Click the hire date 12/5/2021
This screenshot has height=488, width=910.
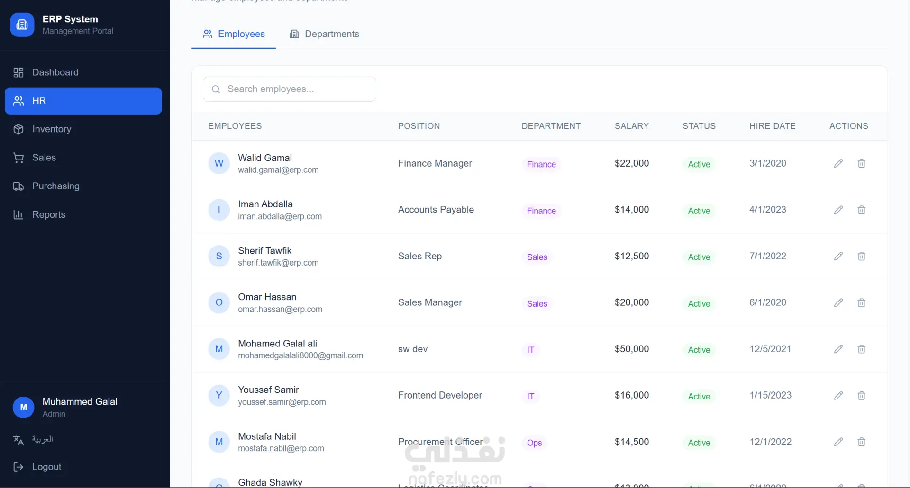pyautogui.click(x=770, y=349)
